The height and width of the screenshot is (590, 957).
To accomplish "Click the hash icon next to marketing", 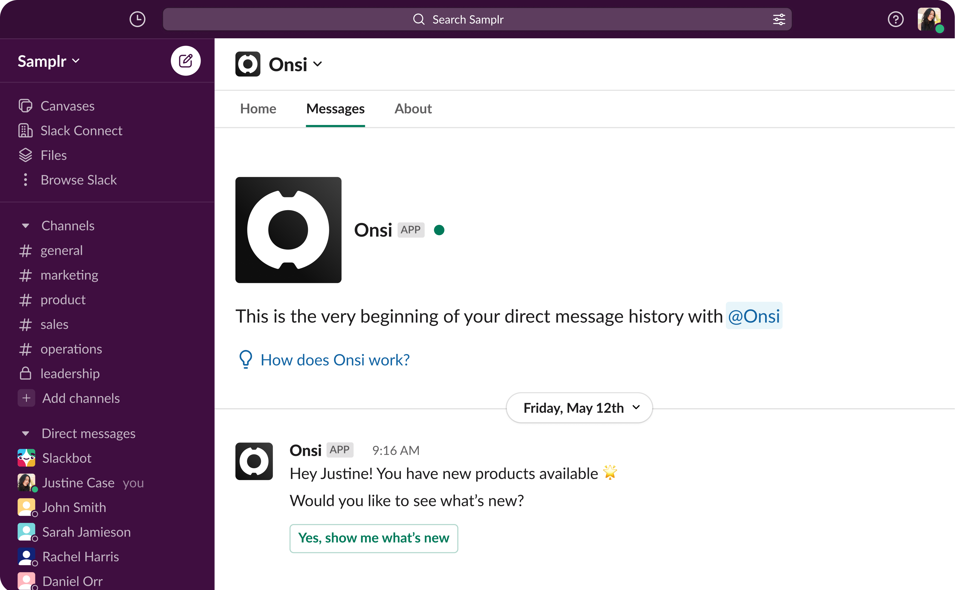I will point(25,275).
